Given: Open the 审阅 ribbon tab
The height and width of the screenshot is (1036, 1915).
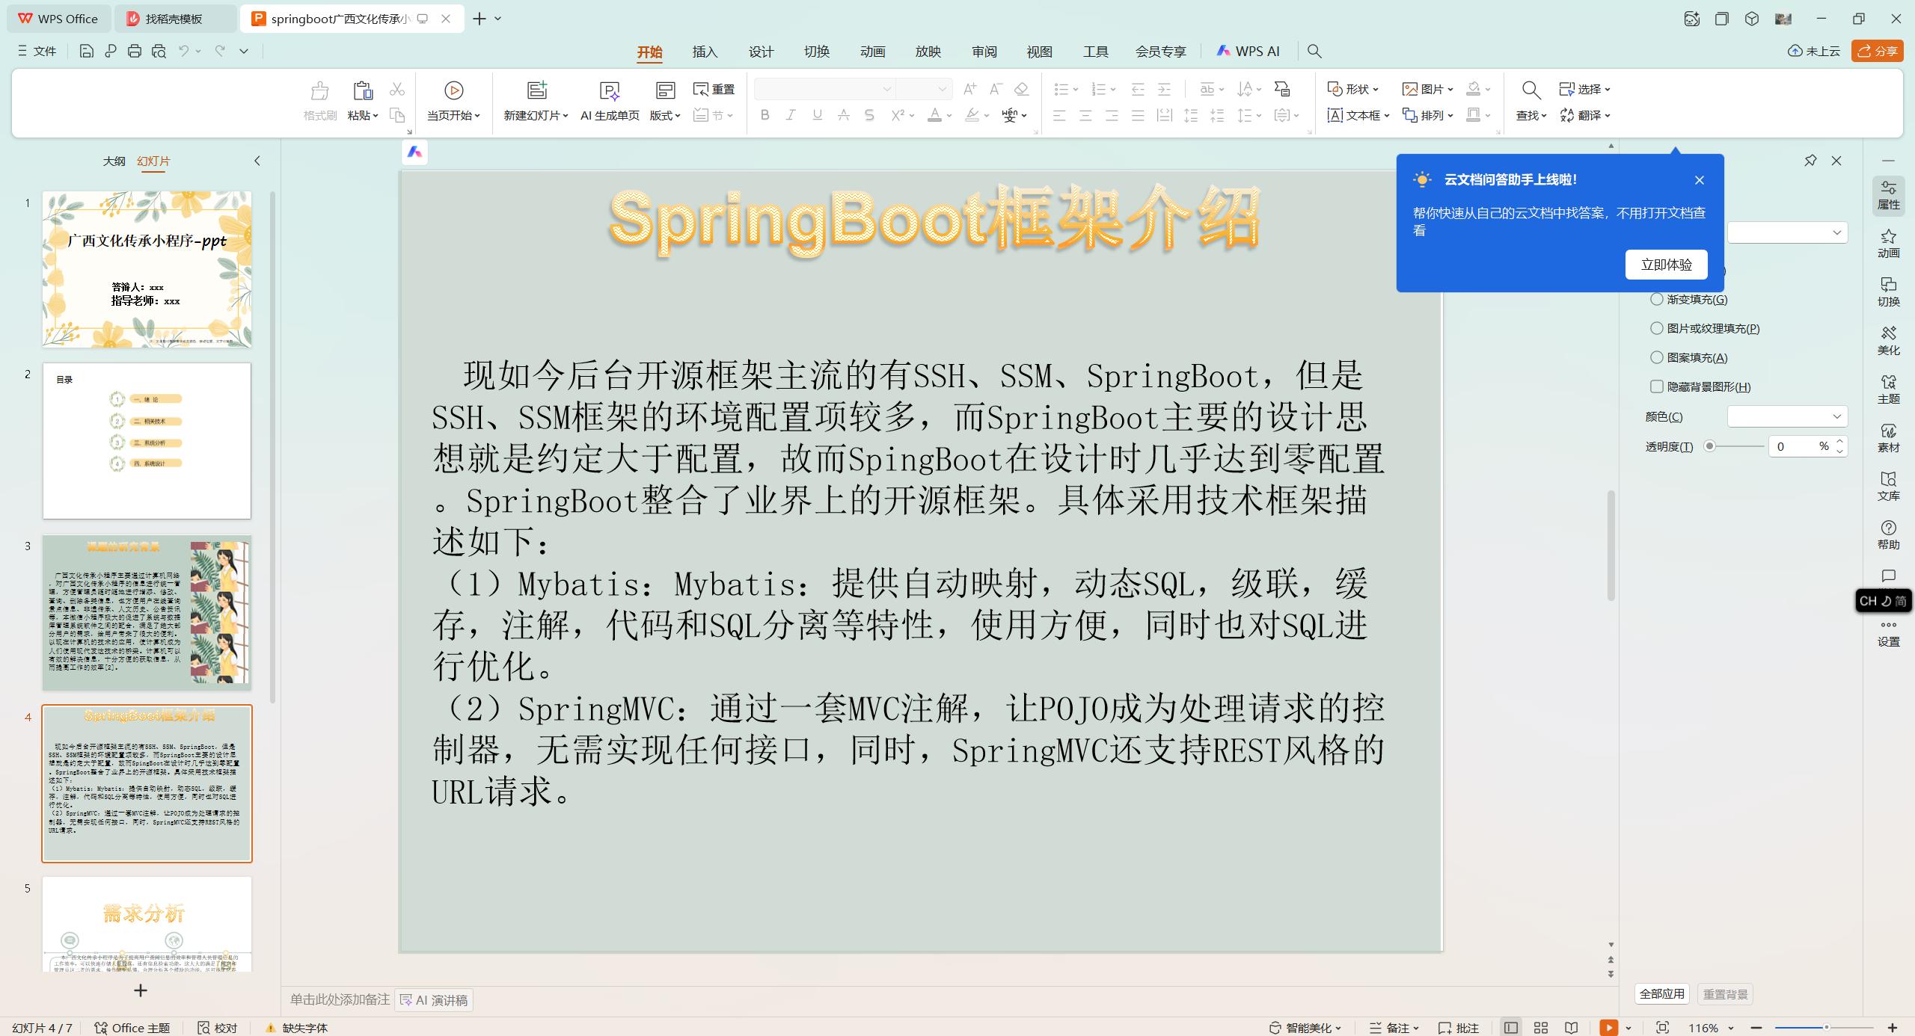Looking at the screenshot, I should 984,52.
